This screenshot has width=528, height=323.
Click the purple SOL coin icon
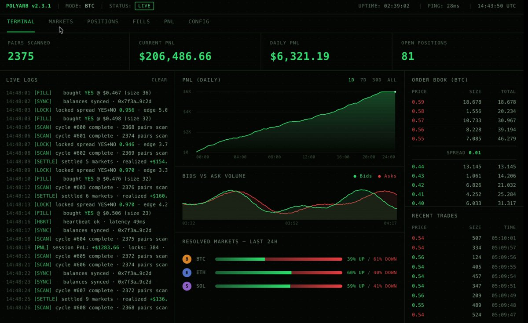pyautogui.click(x=187, y=286)
